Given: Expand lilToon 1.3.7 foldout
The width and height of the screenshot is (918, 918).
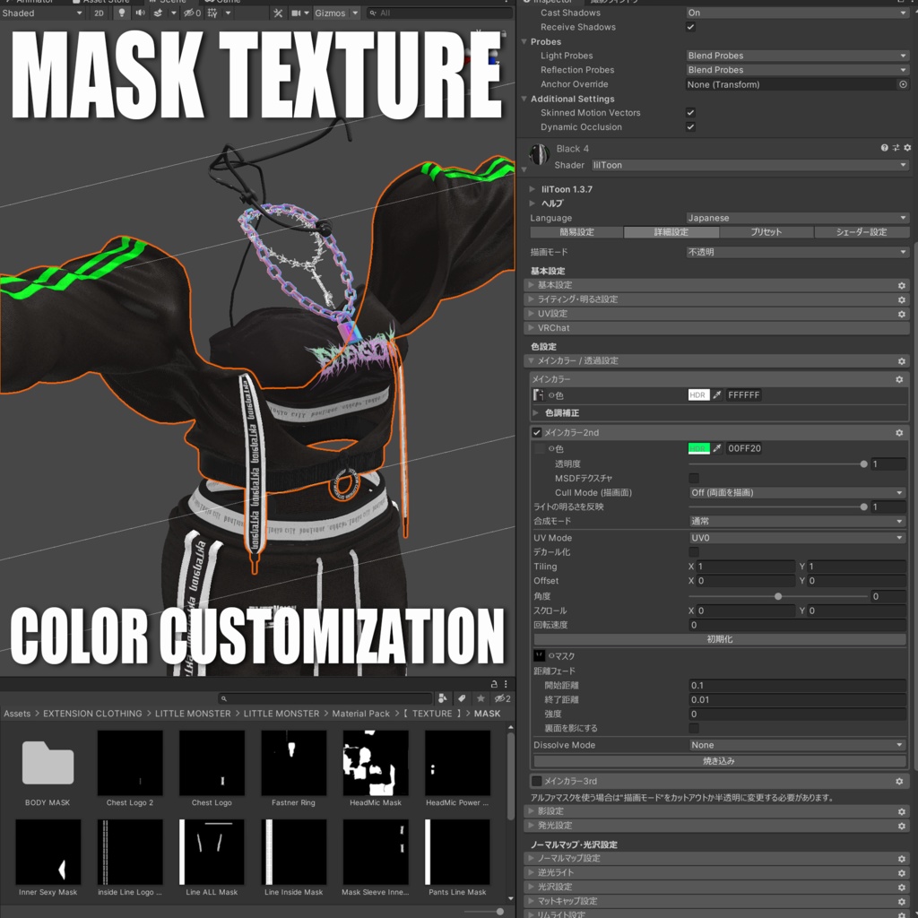Looking at the screenshot, I should [532, 189].
